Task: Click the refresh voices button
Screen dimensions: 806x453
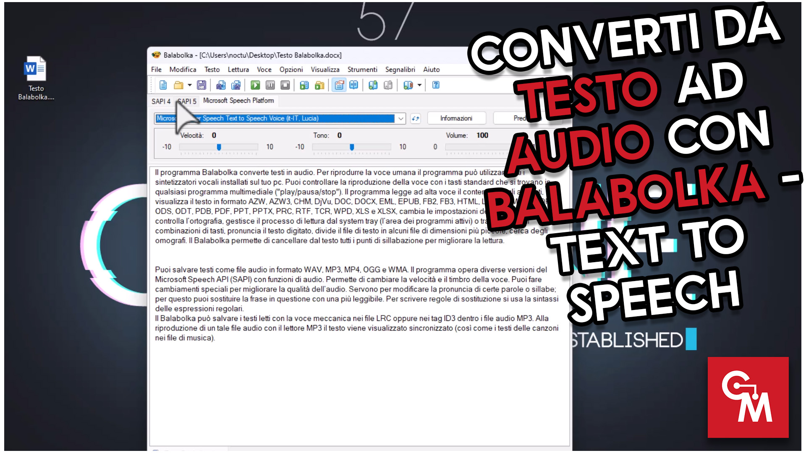Action: pos(416,119)
